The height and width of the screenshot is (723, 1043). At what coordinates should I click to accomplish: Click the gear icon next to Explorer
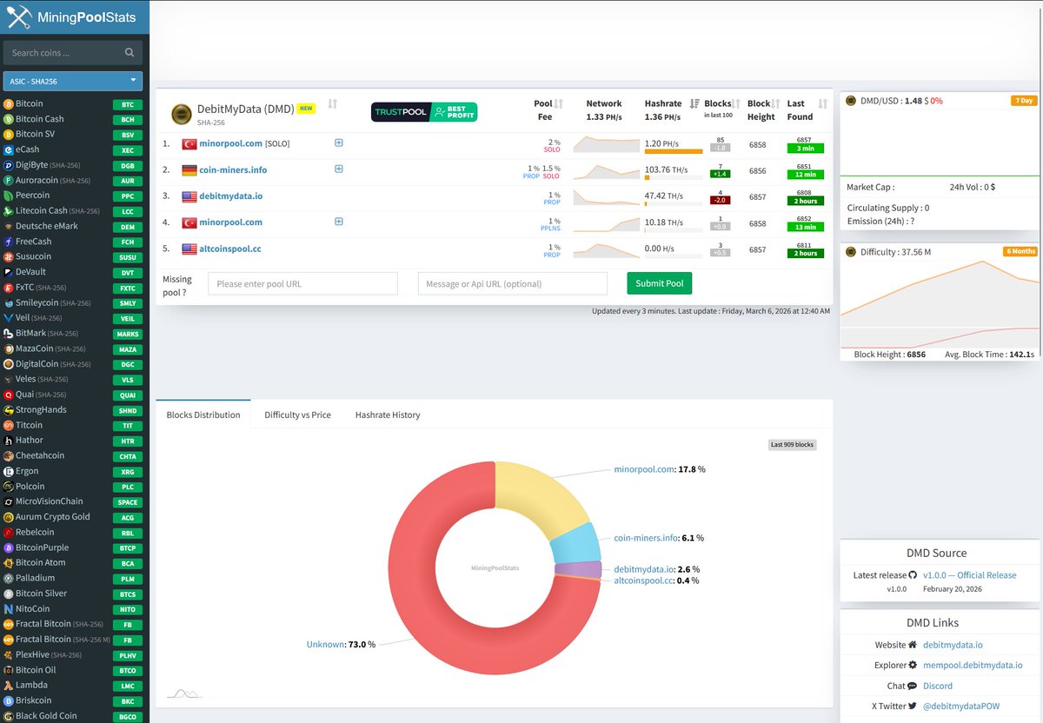click(913, 665)
